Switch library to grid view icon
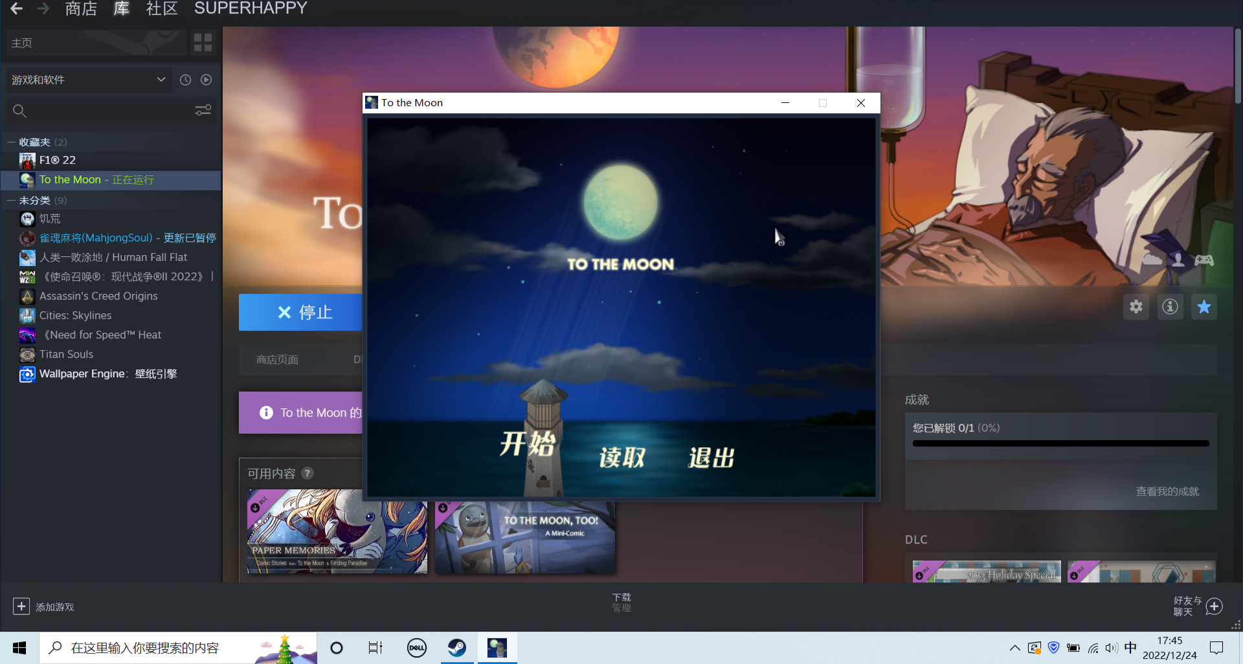Viewport: 1243px width, 664px height. tap(203, 43)
